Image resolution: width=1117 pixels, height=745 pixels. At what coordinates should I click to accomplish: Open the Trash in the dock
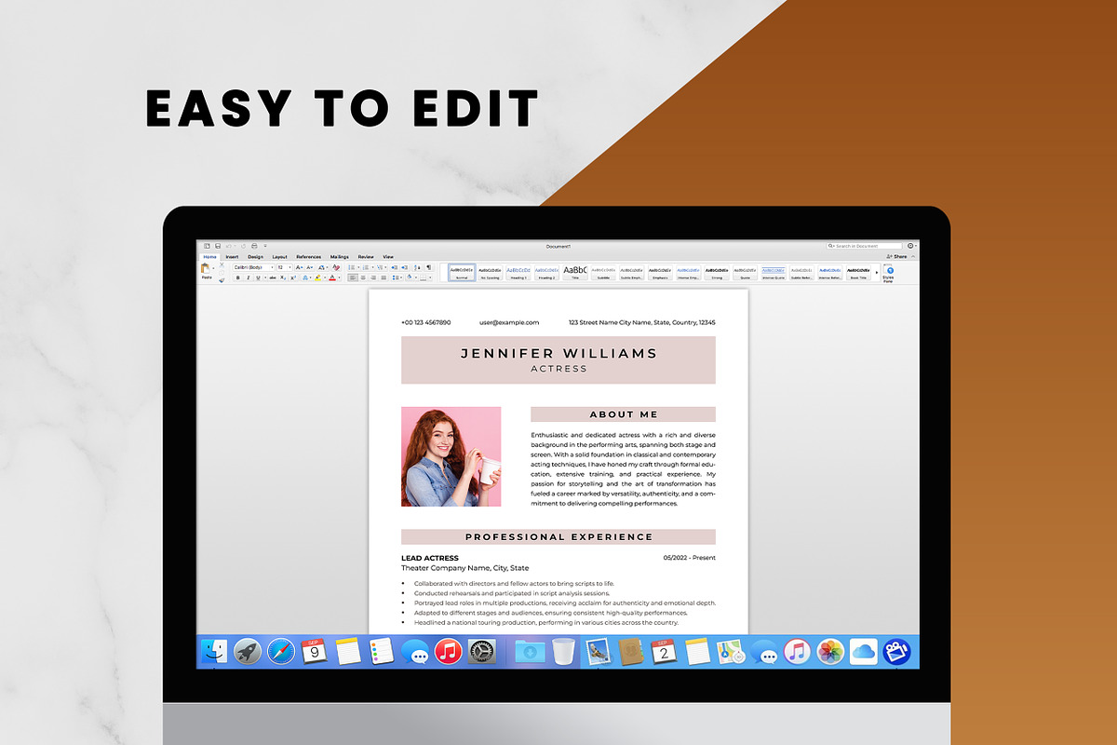pos(561,652)
